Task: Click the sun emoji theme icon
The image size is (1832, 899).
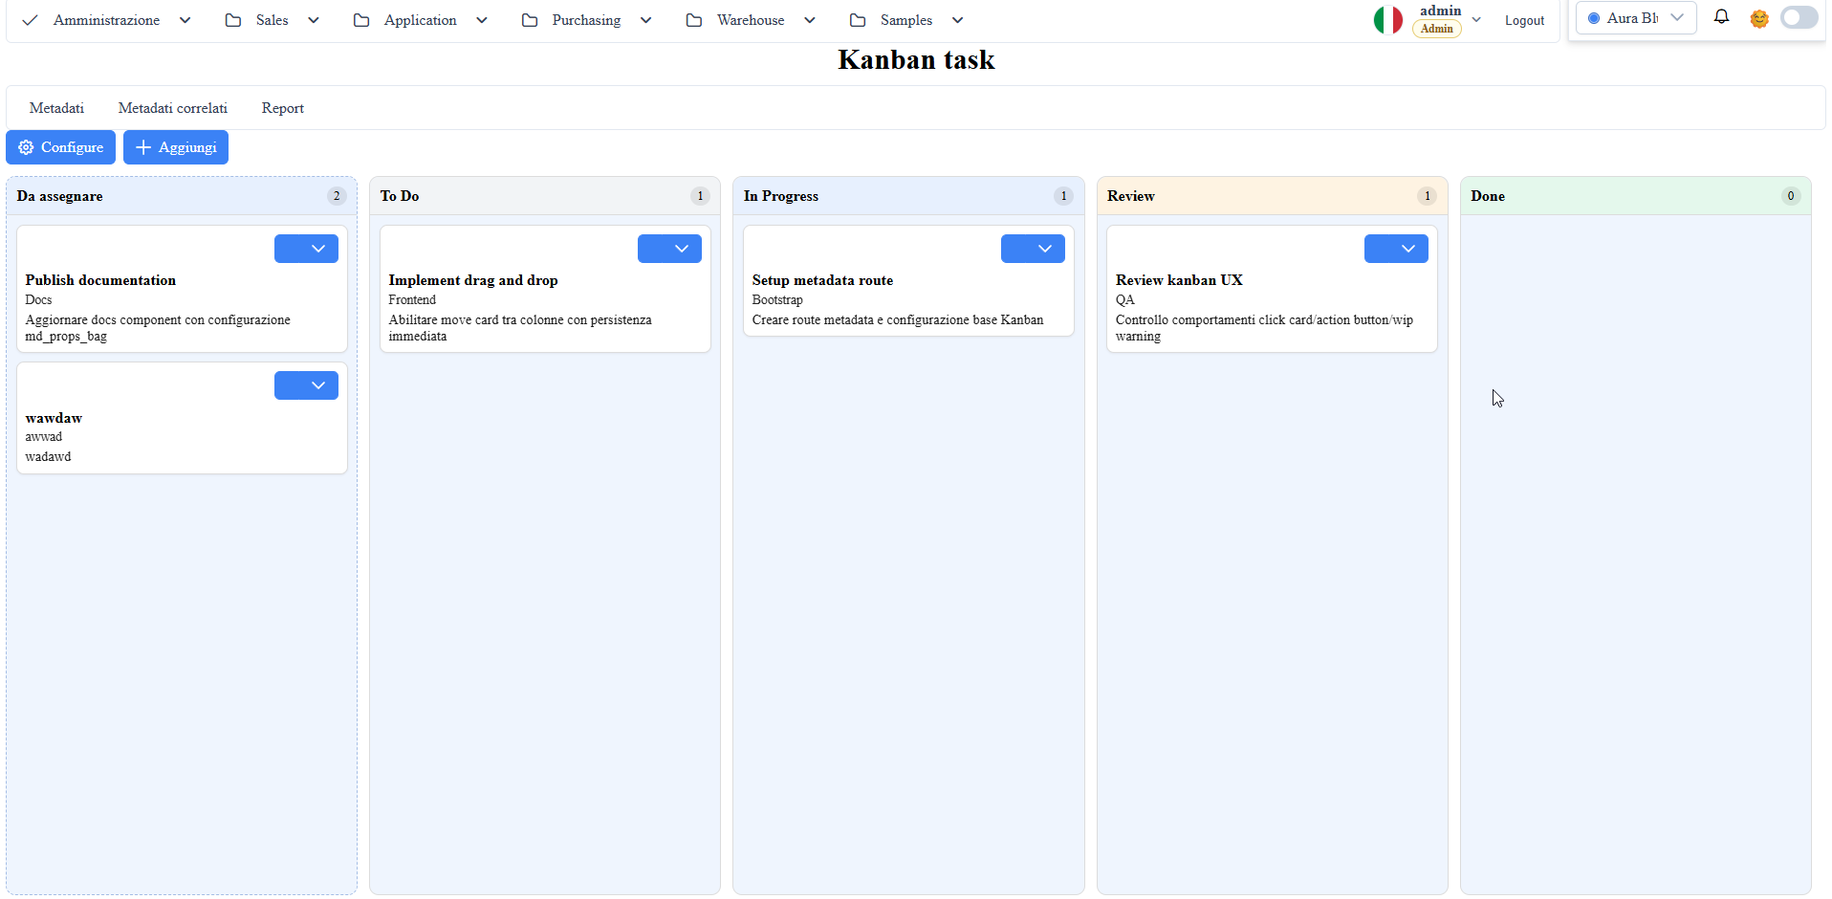Action: 1758,18
